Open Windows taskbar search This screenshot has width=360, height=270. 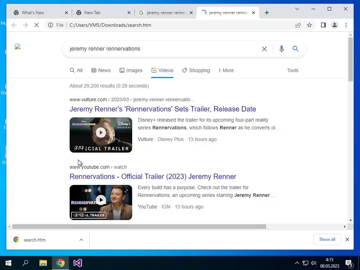coord(25,263)
